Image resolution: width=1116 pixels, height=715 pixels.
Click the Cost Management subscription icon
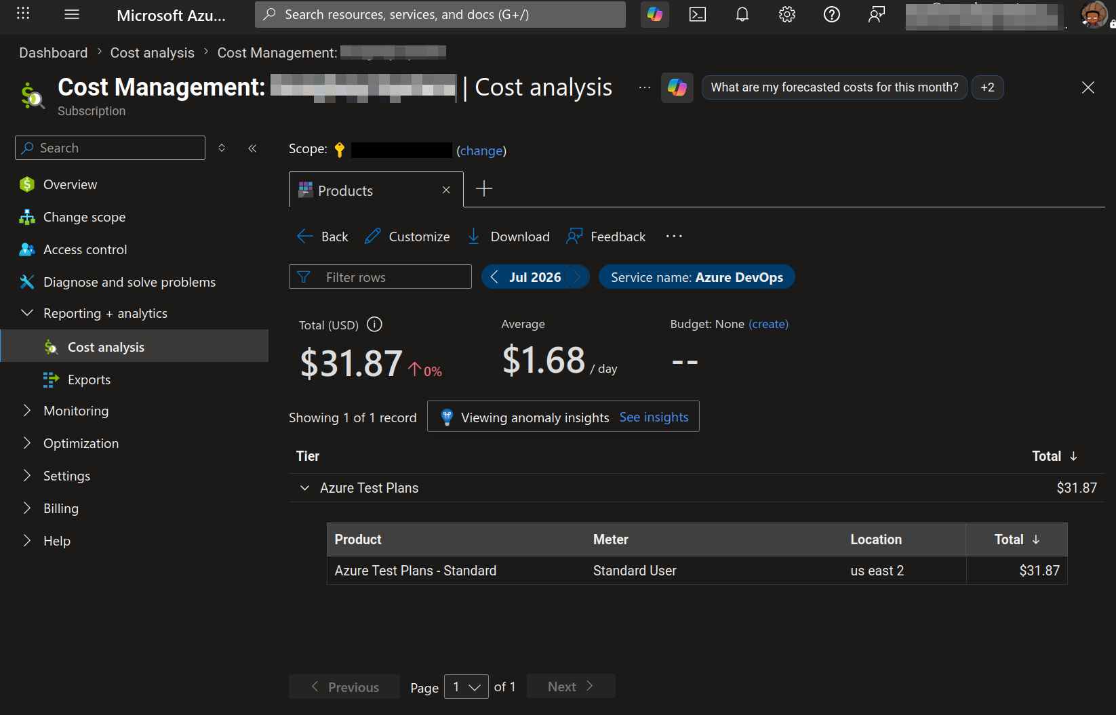(32, 96)
